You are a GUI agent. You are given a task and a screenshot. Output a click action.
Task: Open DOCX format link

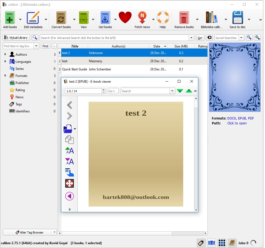coord(231,118)
